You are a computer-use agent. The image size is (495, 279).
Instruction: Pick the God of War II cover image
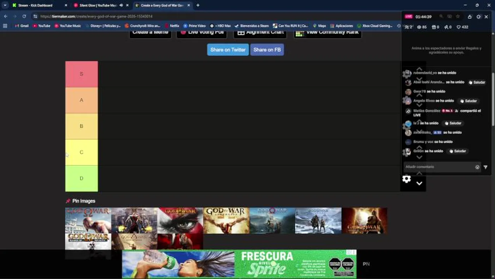134,220
